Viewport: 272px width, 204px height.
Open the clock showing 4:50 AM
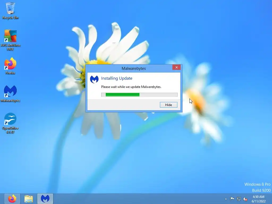pyautogui.click(x=258, y=199)
